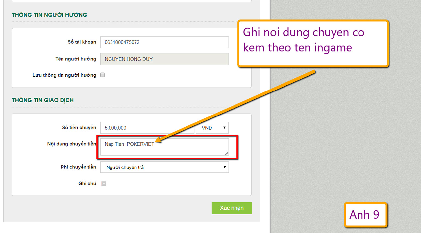Click the Tên người hưởng field showing NGUYEN HONG DUY
421x233 pixels.
pos(164,59)
